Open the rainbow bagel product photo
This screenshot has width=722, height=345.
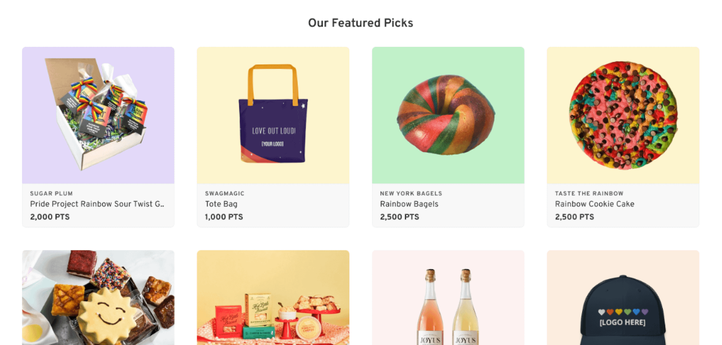[448, 115]
